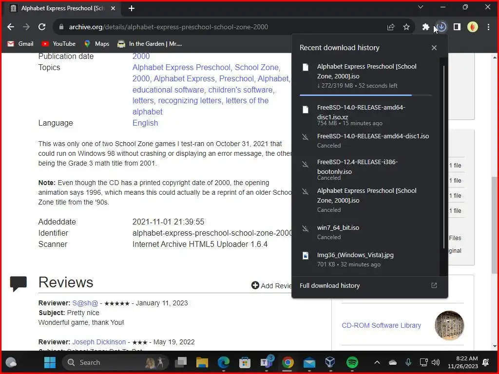Launch Microsoft Edge from the taskbar
499x374 pixels.
pyautogui.click(x=223, y=362)
